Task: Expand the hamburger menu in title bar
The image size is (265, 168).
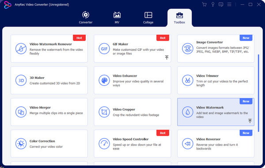Action: [x=229, y=4]
